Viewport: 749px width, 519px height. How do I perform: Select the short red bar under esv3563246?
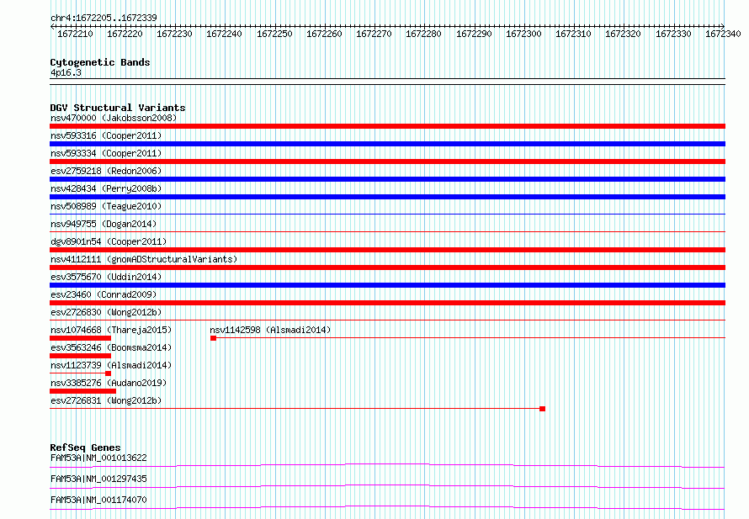point(80,356)
